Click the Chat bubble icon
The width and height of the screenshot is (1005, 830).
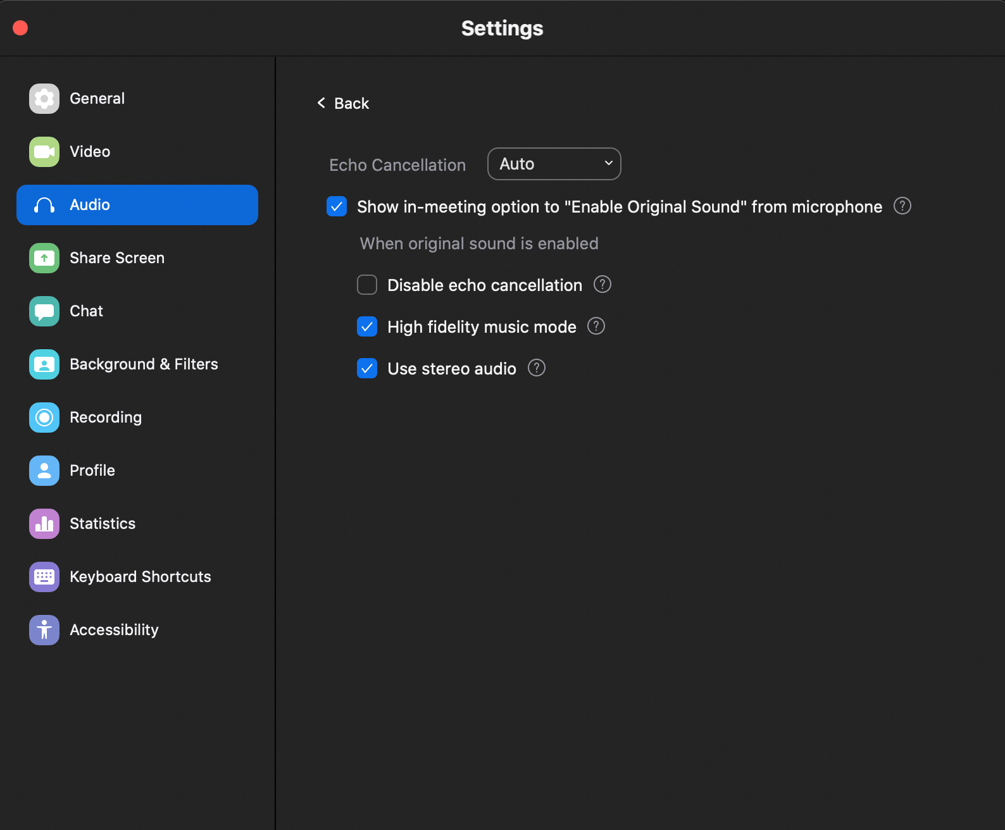(x=44, y=311)
